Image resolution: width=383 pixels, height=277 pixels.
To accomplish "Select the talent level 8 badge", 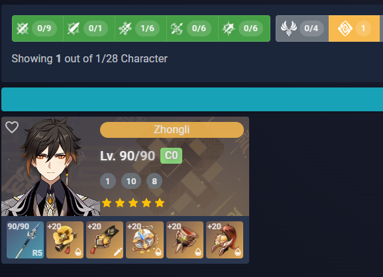I will [x=154, y=182].
